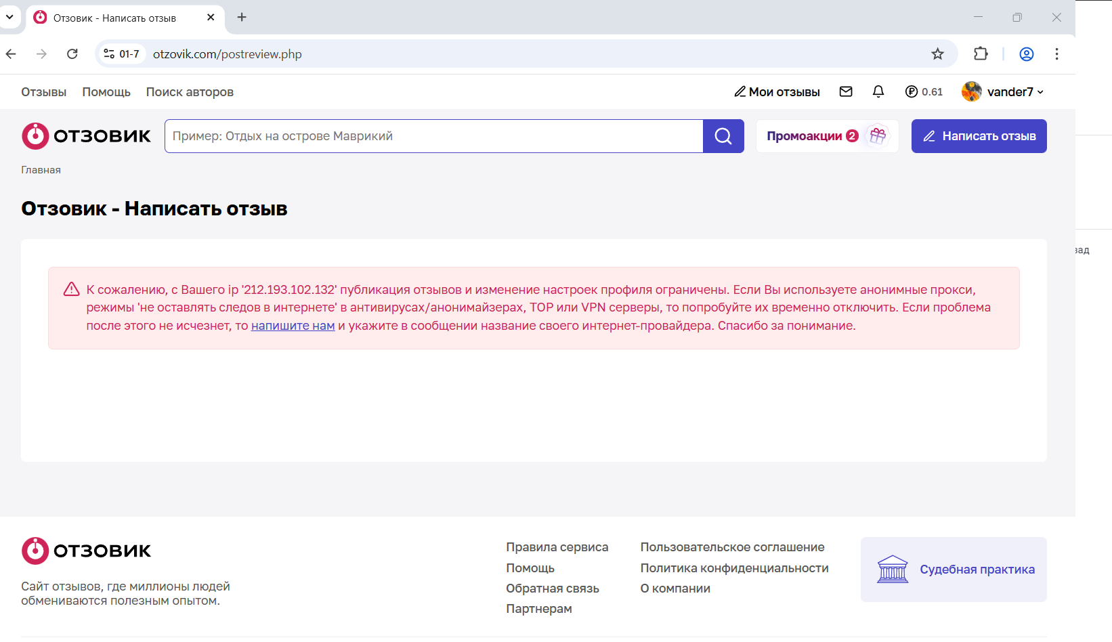Follow the напишите нам link
Screen dimensions: 1112x642
pyautogui.click(x=293, y=326)
